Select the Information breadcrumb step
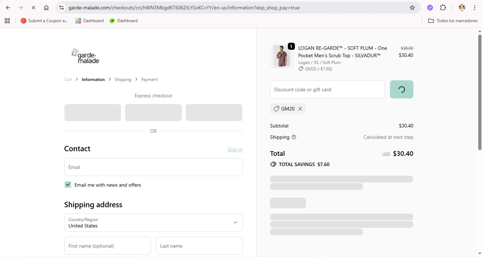 point(93,79)
